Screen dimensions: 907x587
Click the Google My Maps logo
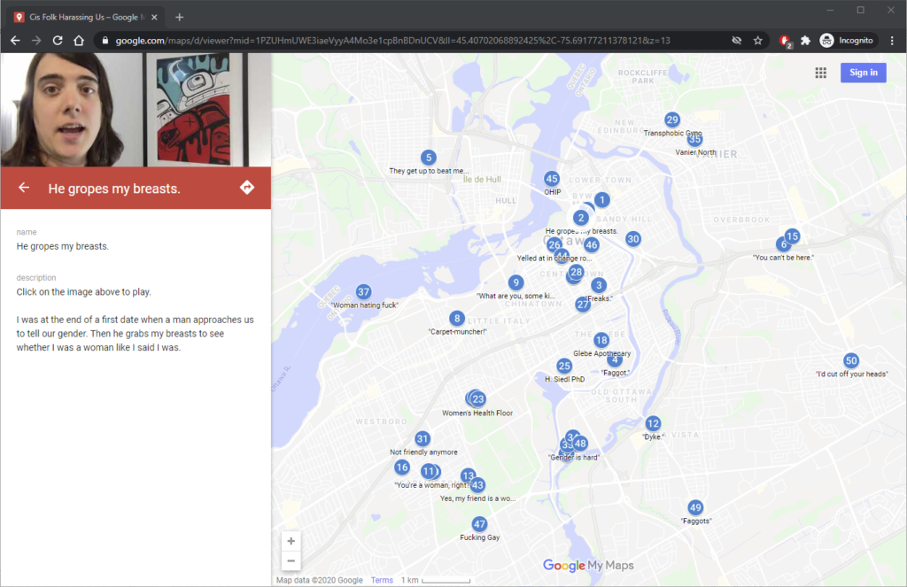pyautogui.click(x=588, y=565)
